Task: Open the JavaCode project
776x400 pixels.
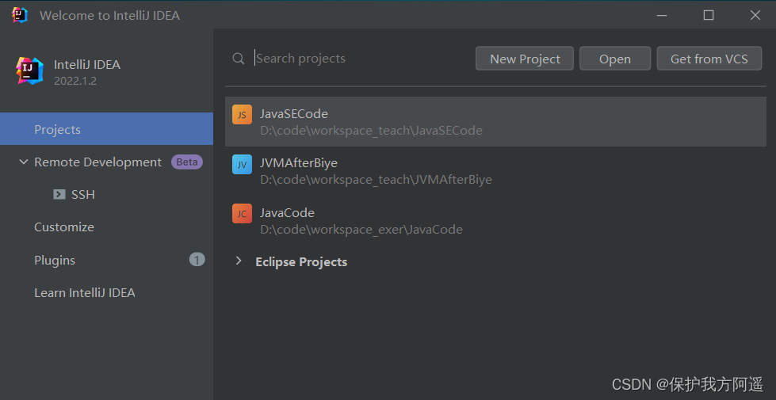Action: click(x=496, y=220)
